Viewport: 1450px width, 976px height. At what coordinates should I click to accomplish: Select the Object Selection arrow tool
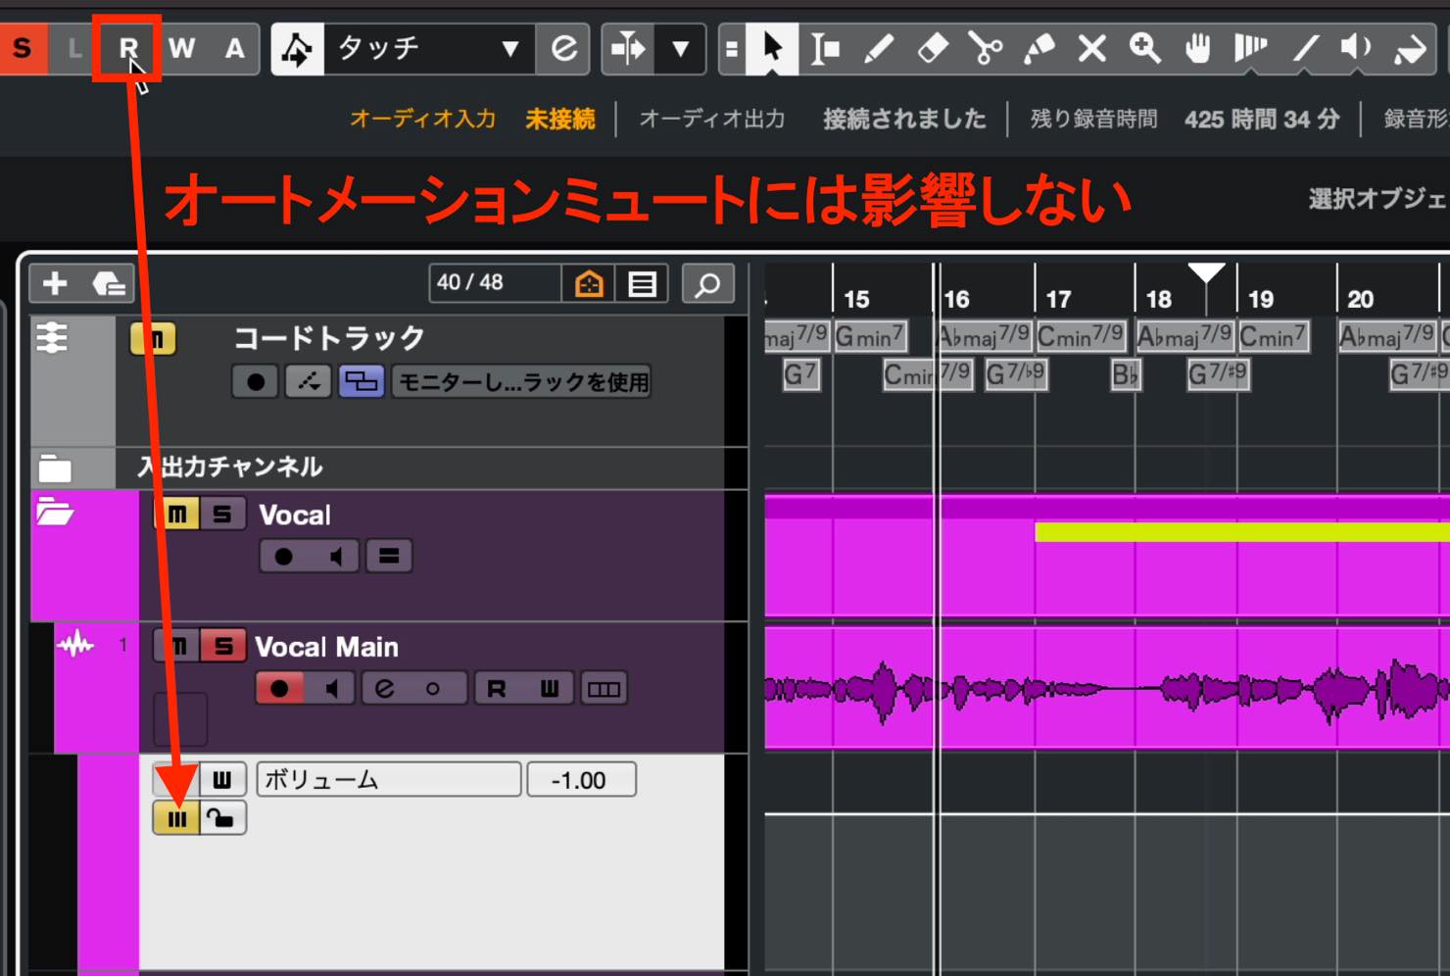click(772, 48)
